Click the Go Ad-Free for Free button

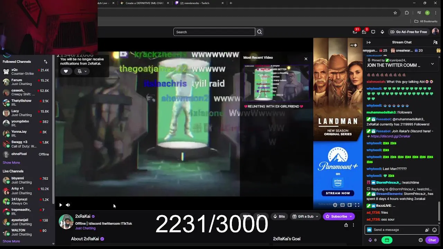pos(408,32)
